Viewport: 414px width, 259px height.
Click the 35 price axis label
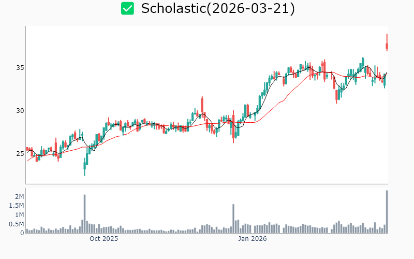(x=18, y=68)
